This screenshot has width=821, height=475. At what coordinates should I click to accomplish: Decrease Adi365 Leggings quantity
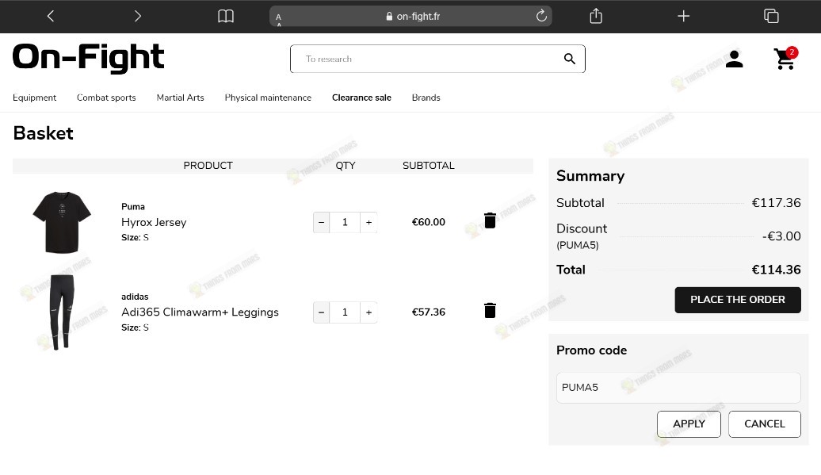[x=322, y=312]
